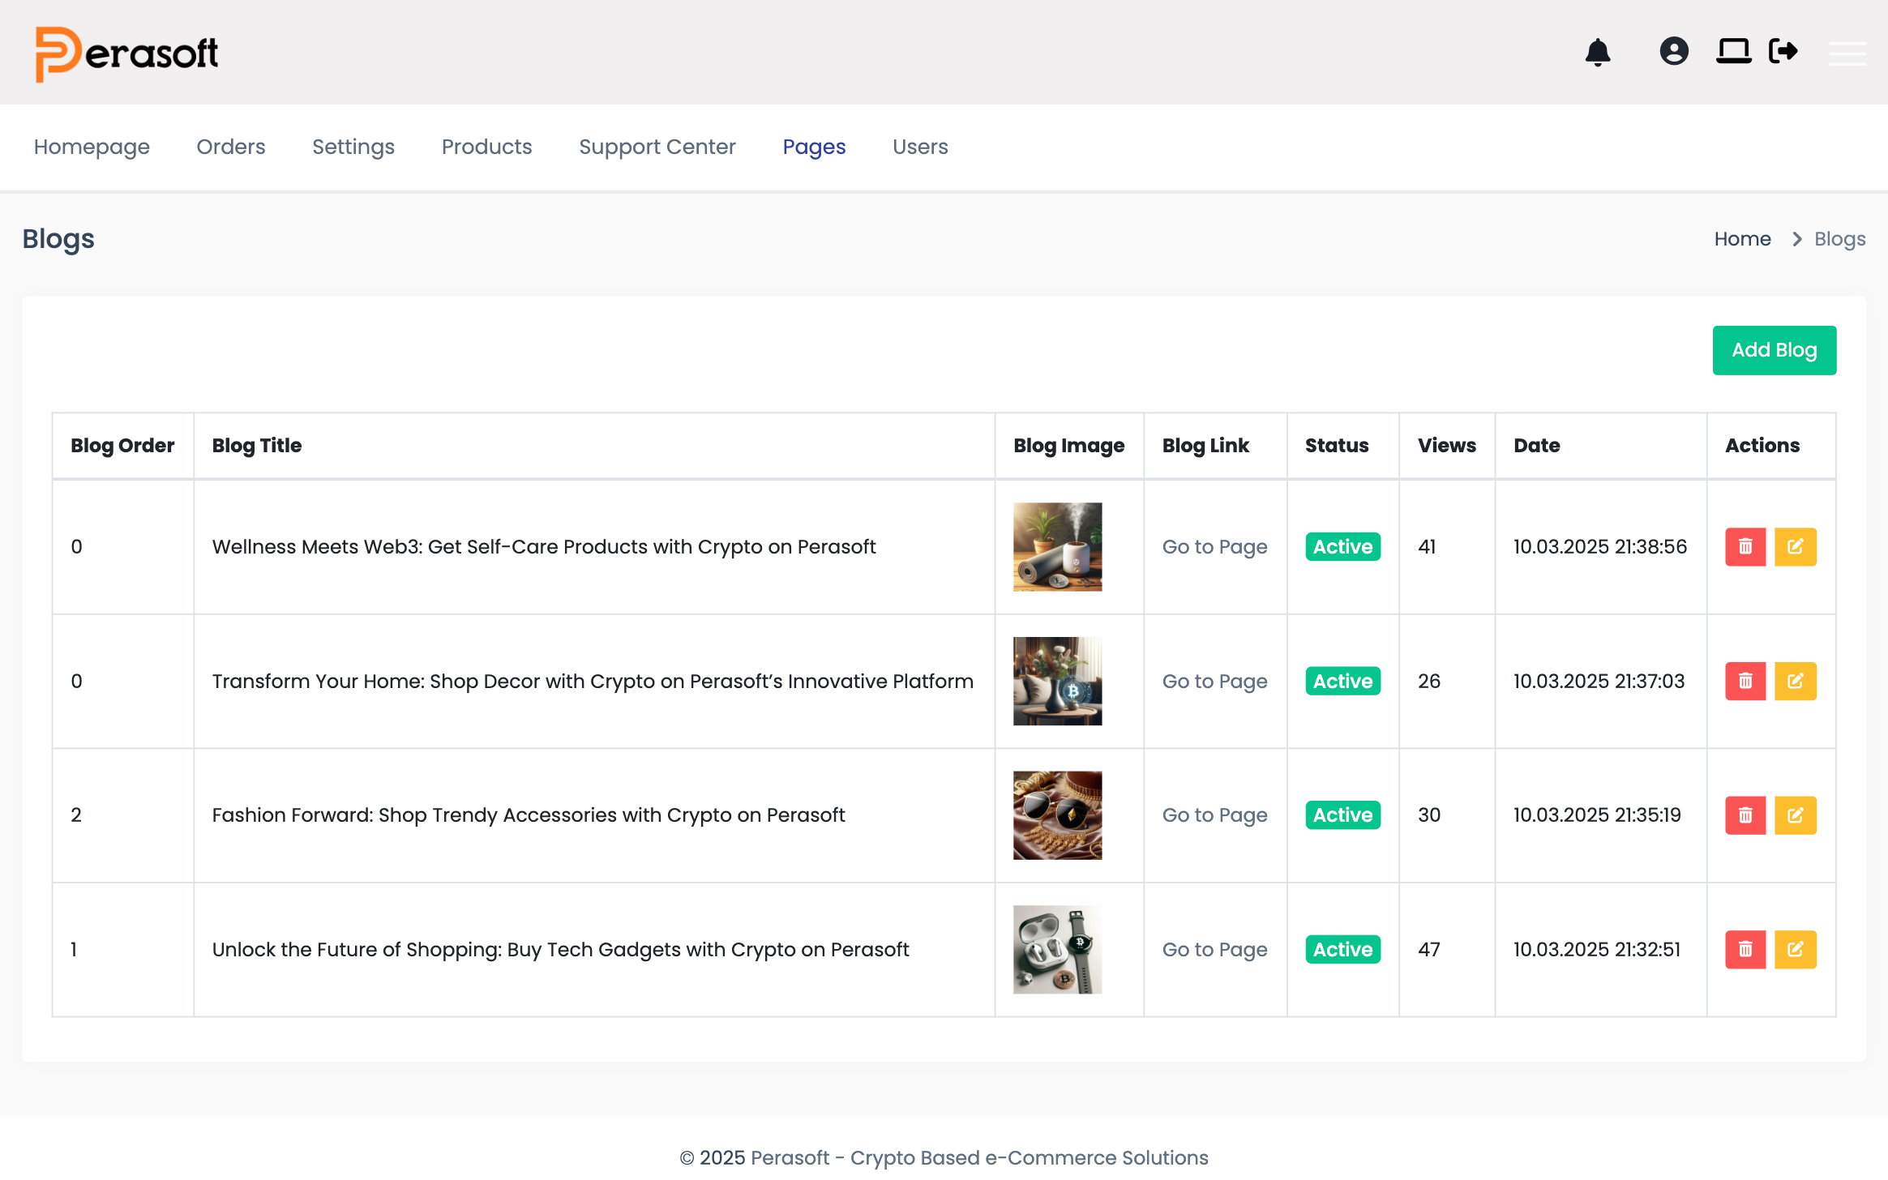Click Home in the breadcrumb
The width and height of the screenshot is (1888, 1180).
coord(1742,239)
